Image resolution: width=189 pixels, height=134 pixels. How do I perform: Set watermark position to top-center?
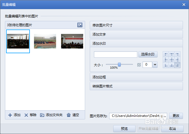point(172,54)
